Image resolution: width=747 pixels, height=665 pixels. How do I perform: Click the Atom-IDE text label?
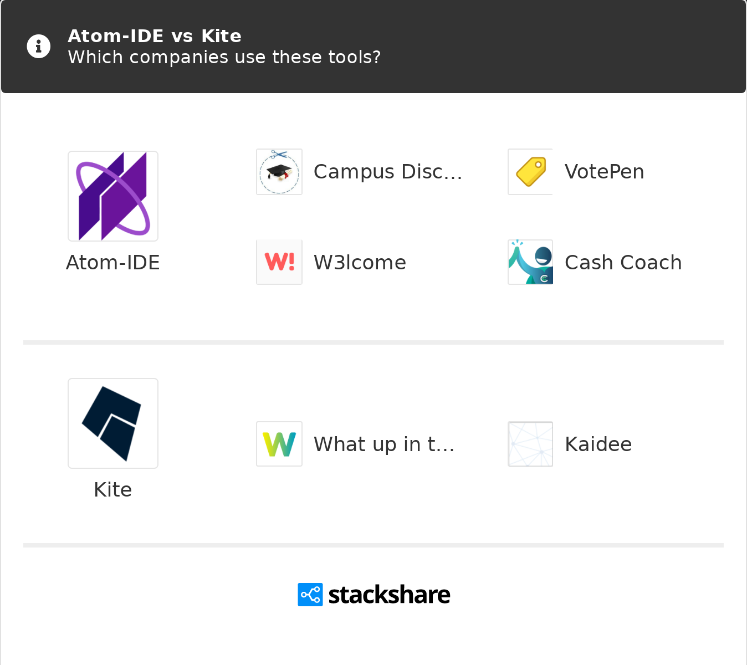pyautogui.click(x=113, y=263)
